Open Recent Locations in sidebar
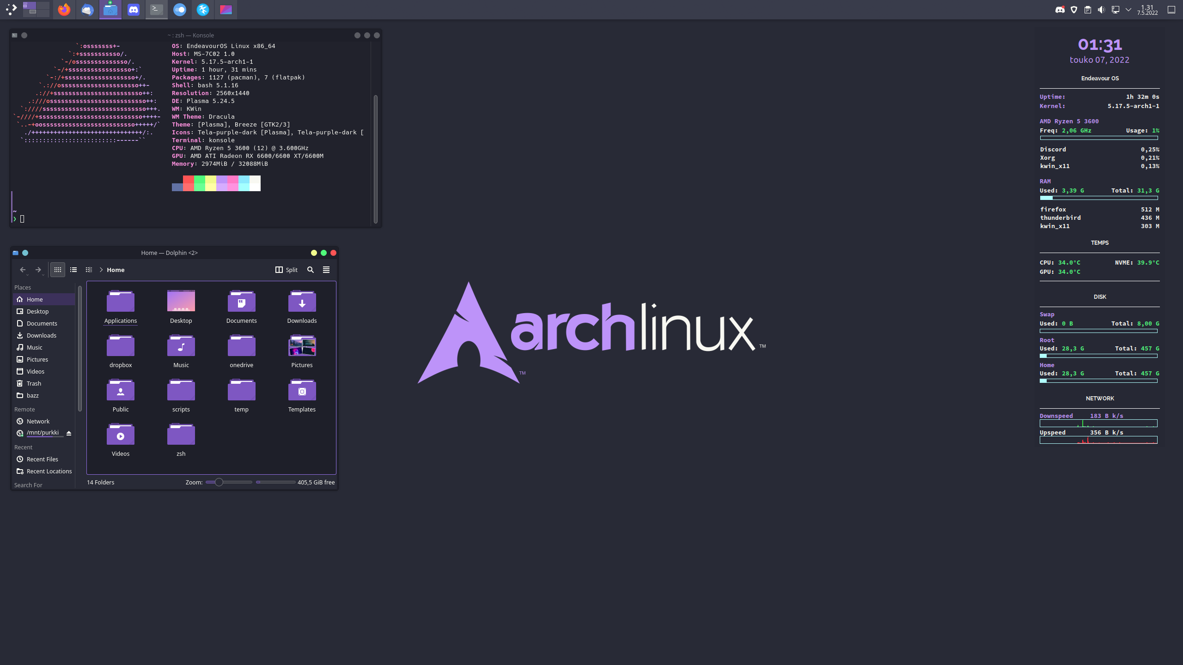Screen dimensions: 1183x665 point(44,471)
